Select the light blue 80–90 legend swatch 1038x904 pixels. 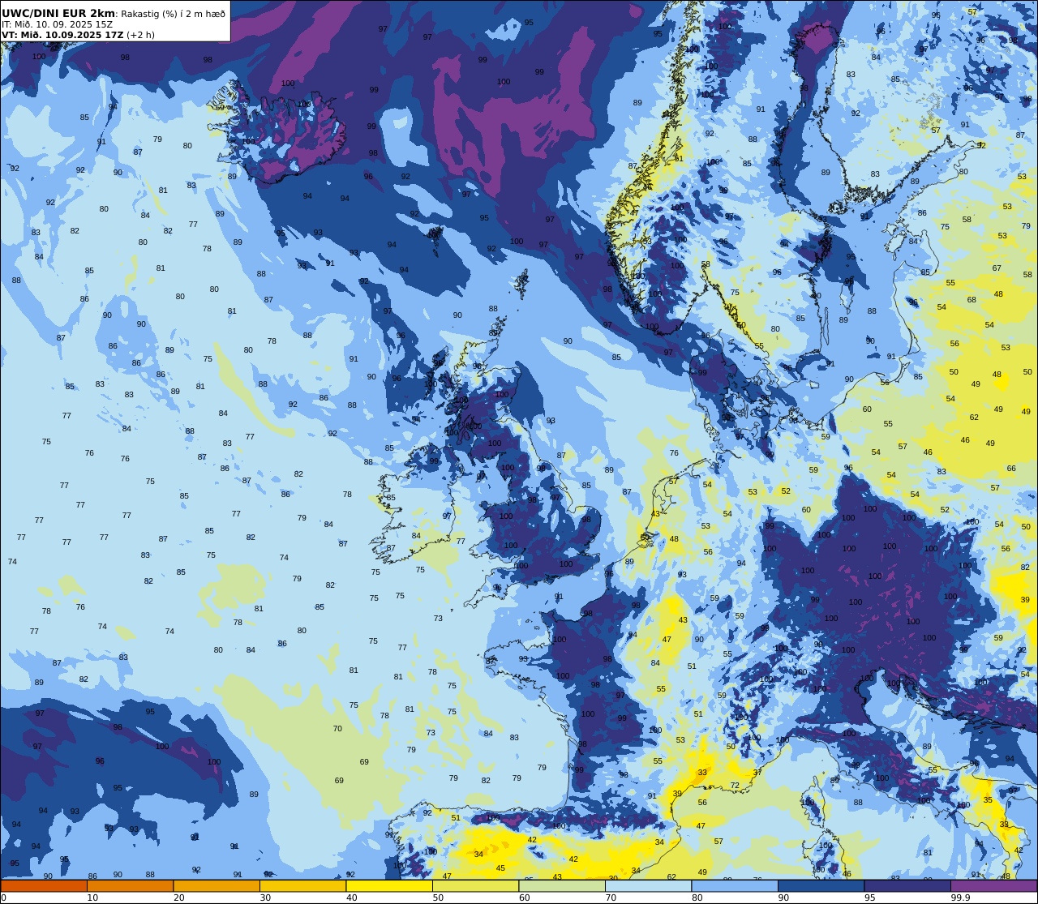[735, 885]
